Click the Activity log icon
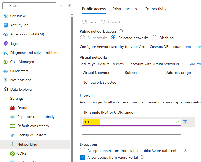 (x=6, y=25)
